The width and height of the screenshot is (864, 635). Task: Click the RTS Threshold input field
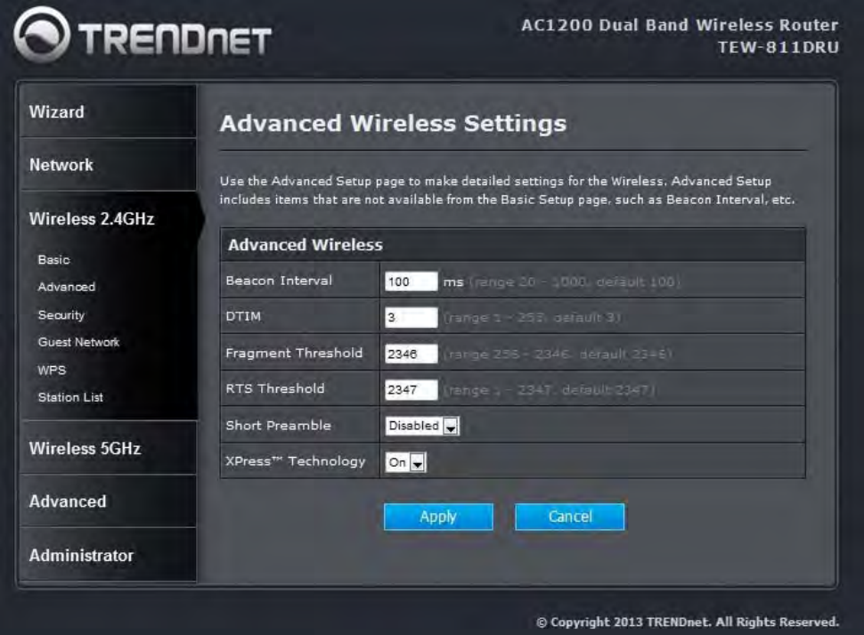coord(411,389)
